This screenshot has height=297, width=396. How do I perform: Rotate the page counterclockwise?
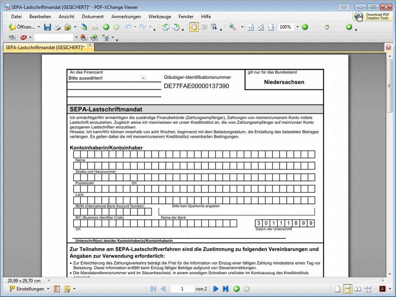point(166,27)
